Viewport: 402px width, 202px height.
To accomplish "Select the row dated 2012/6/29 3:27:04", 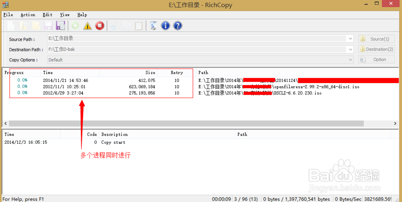I will click(x=201, y=93).
